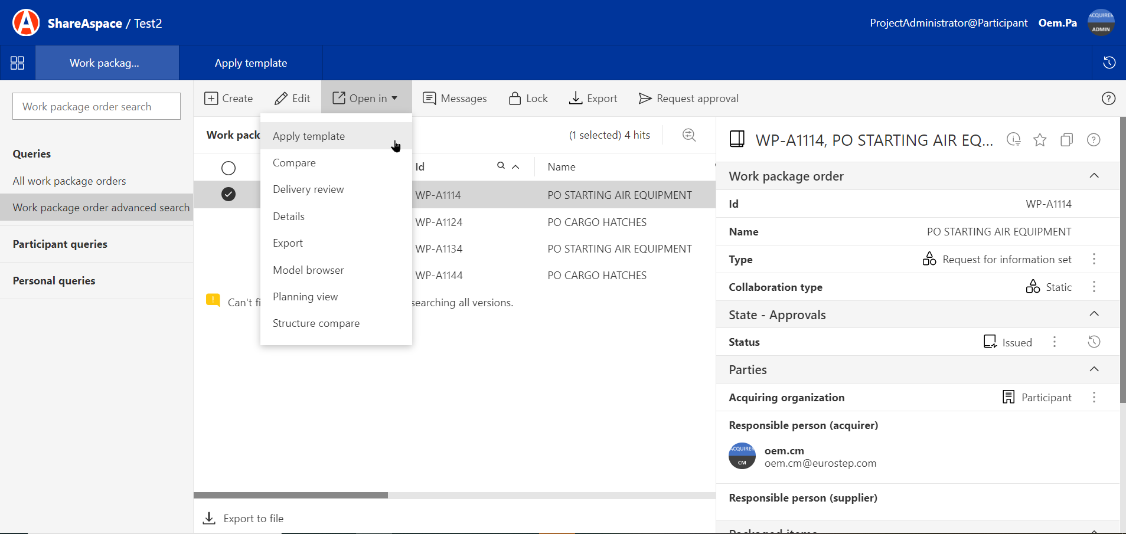Collapse the Parties section chevron
The height and width of the screenshot is (534, 1126).
[x=1094, y=369]
